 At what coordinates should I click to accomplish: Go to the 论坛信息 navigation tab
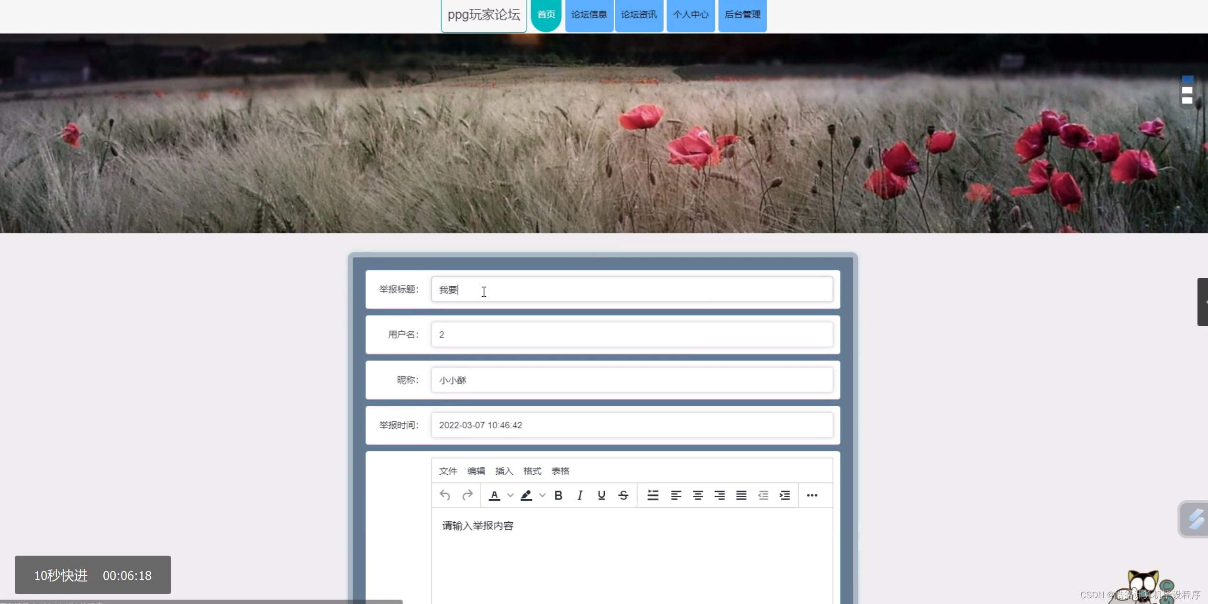(589, 15)
